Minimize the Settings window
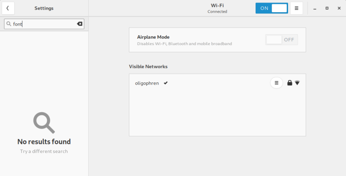The height and width of the screenshot is (176, 346). (x=315, y=8)
